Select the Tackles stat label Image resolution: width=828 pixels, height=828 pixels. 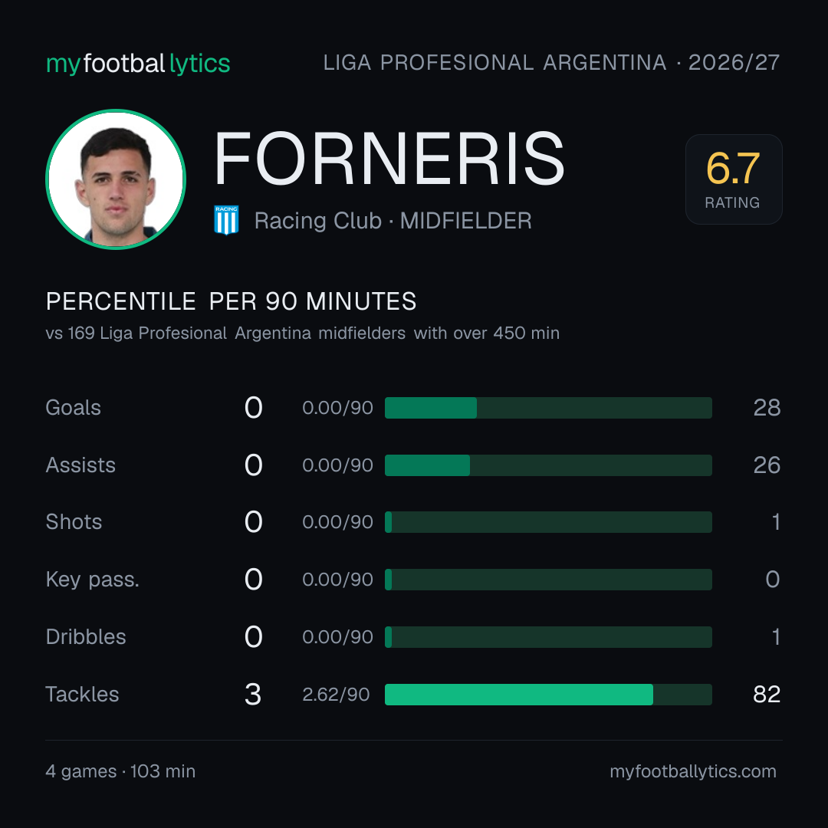click(x=82, y=695)
